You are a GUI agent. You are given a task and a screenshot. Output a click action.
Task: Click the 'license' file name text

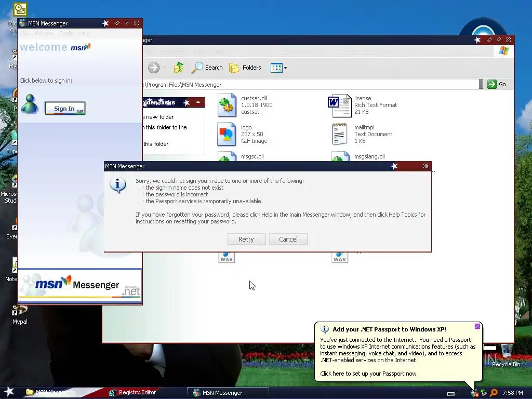[x=362, y=98]
